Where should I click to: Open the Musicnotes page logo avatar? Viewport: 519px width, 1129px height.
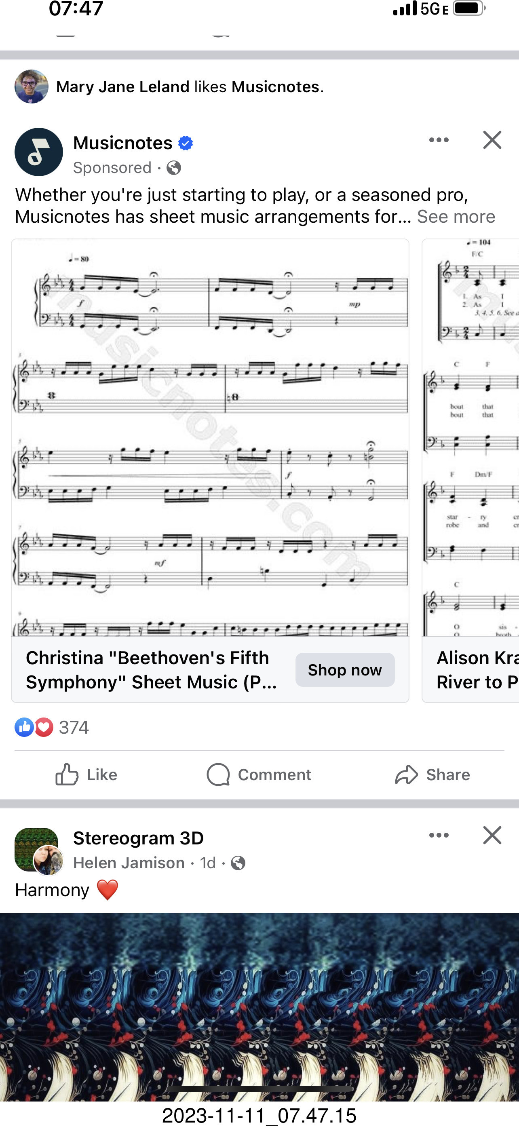pyautogui.click(x=38, y=152)
